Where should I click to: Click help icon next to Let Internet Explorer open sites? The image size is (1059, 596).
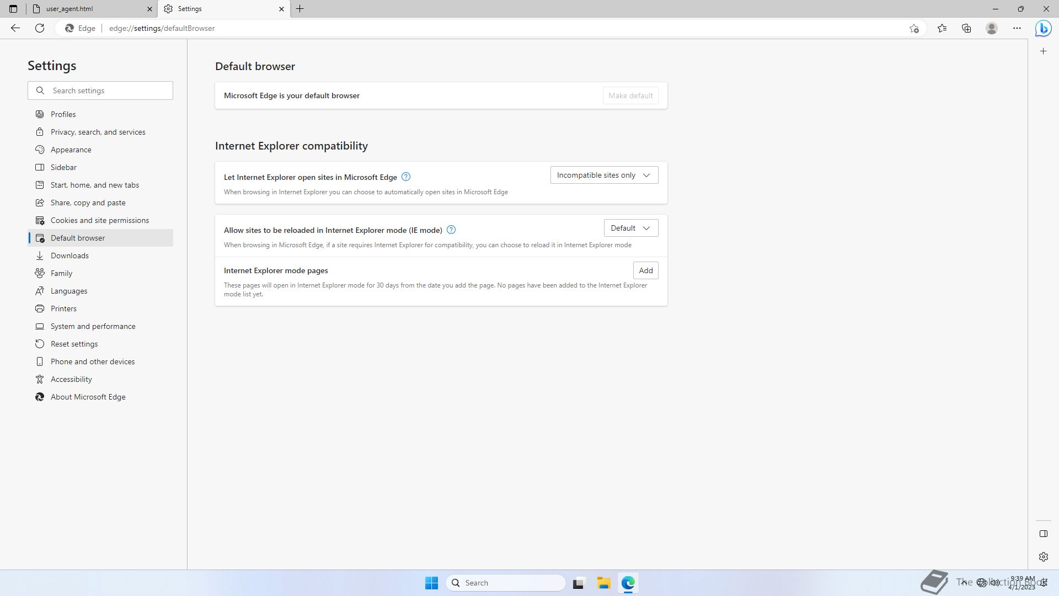click(405, 177)
